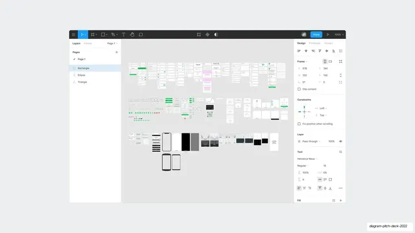Open the Pen tool dropdown arrow
This screenshot has height=233, width=415.
[117, 34]
